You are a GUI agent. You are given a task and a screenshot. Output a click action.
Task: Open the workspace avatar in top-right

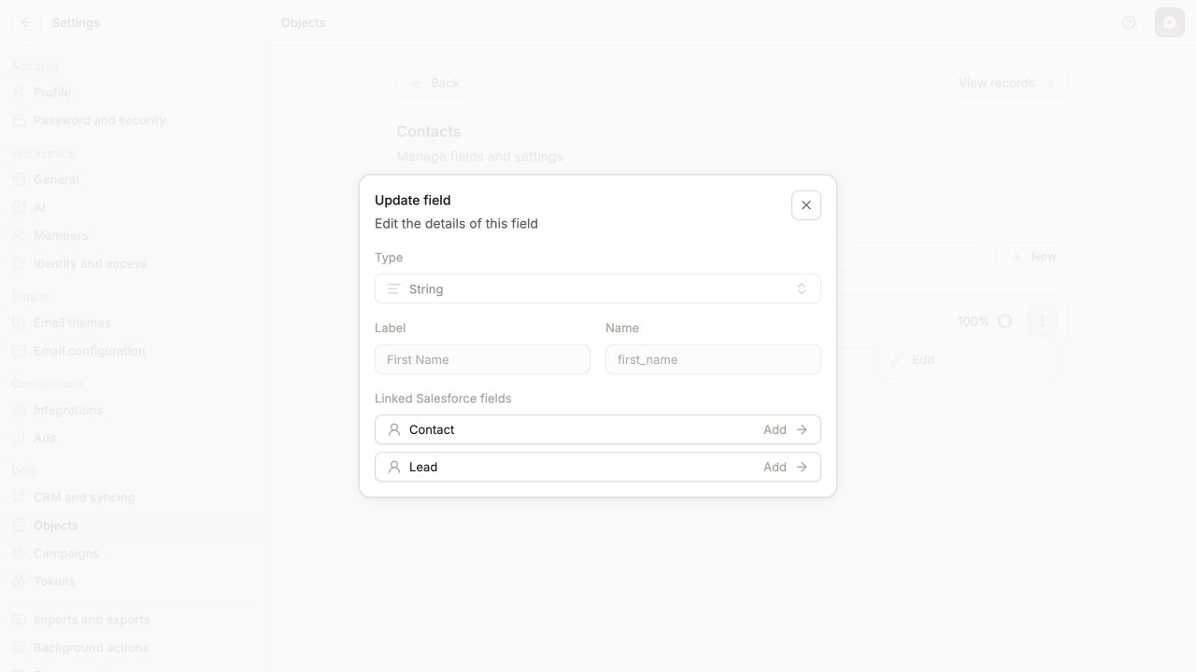tap(1170, 22)
